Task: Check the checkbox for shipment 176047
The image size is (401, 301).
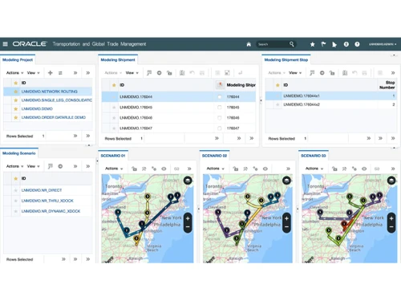Action: point(220,128)
